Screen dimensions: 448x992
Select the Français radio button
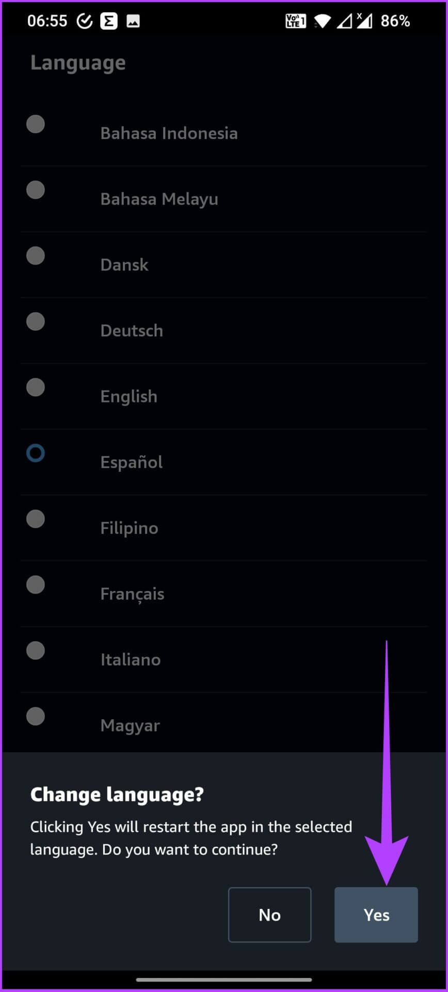[x=36, y=585]
